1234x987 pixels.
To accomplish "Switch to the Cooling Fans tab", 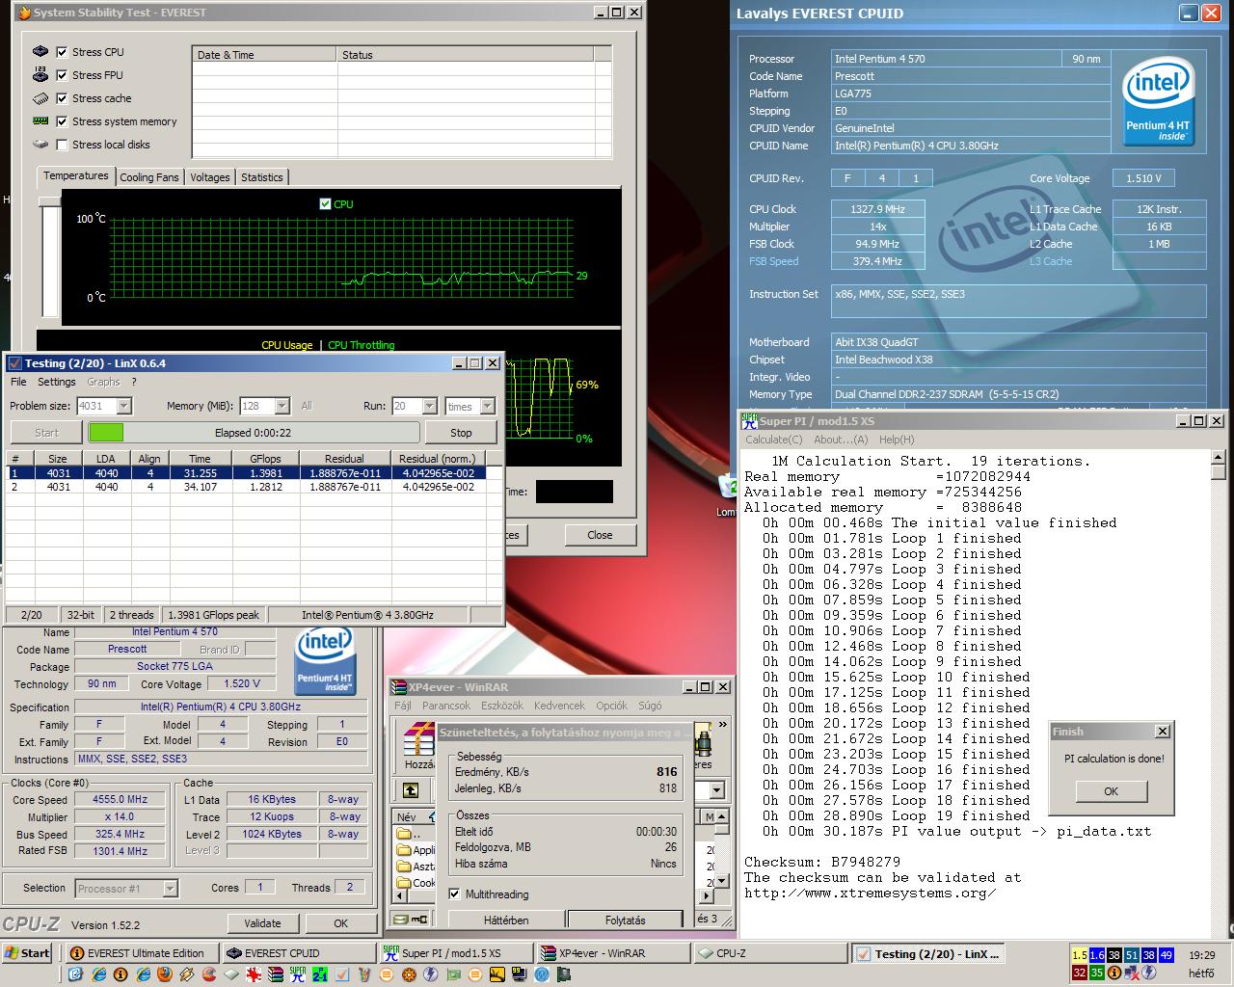I will coord(149,177).
